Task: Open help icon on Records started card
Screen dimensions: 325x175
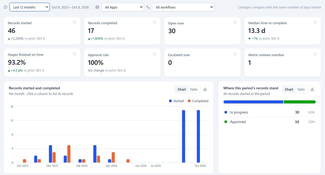Action: pyautogui.click(x=74, y=22)
